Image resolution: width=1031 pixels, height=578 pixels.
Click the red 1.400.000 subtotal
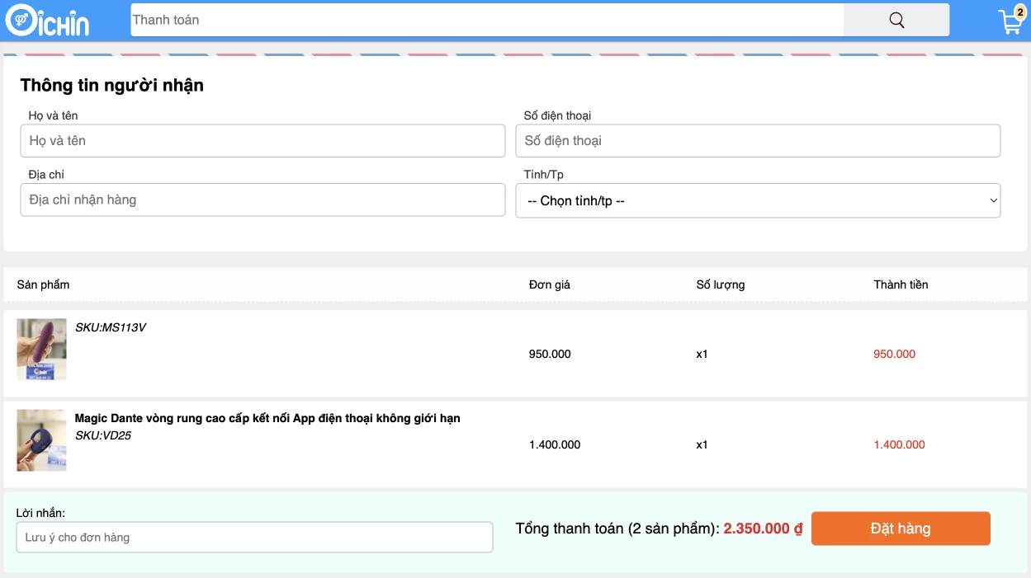(899, 444)
